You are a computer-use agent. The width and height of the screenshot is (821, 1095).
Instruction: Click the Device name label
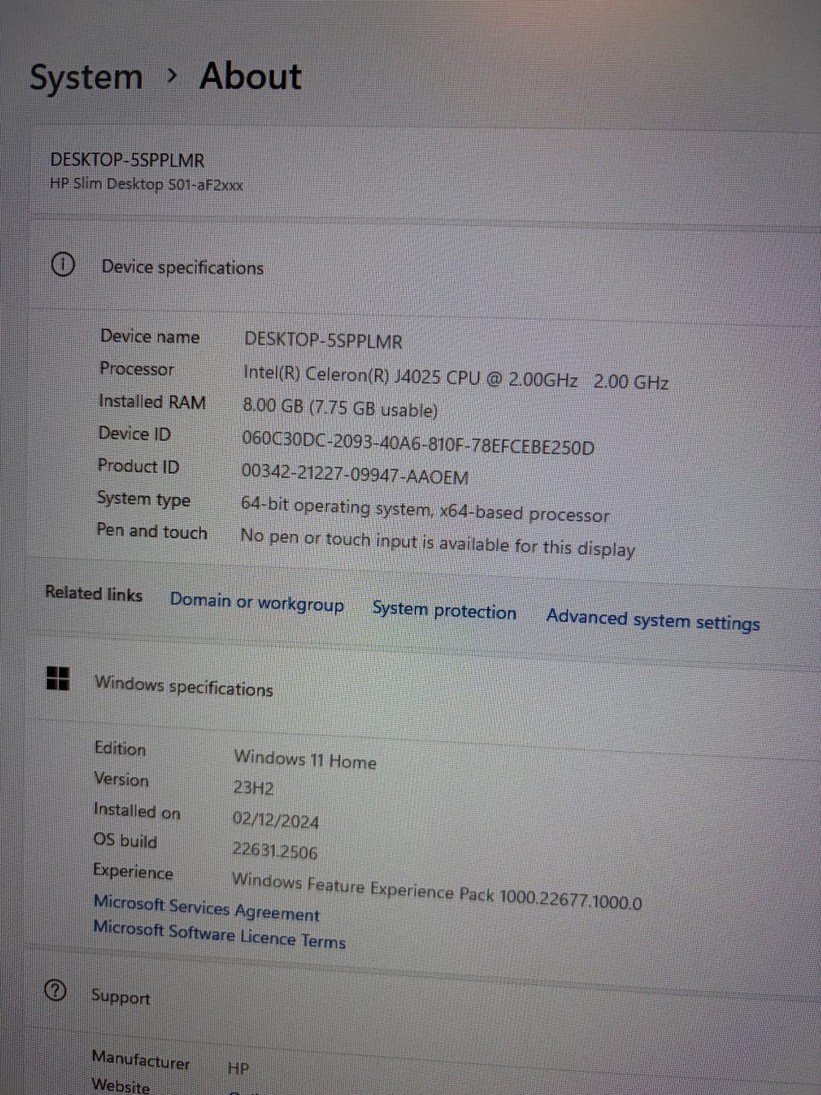tap(150, 336)
